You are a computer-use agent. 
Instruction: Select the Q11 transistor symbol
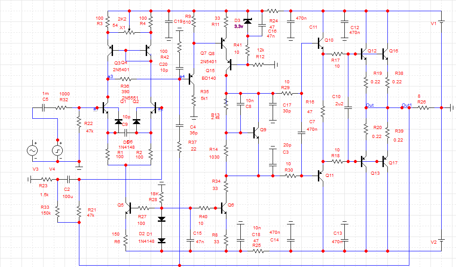pyautogui.click(x=320, y=176)
